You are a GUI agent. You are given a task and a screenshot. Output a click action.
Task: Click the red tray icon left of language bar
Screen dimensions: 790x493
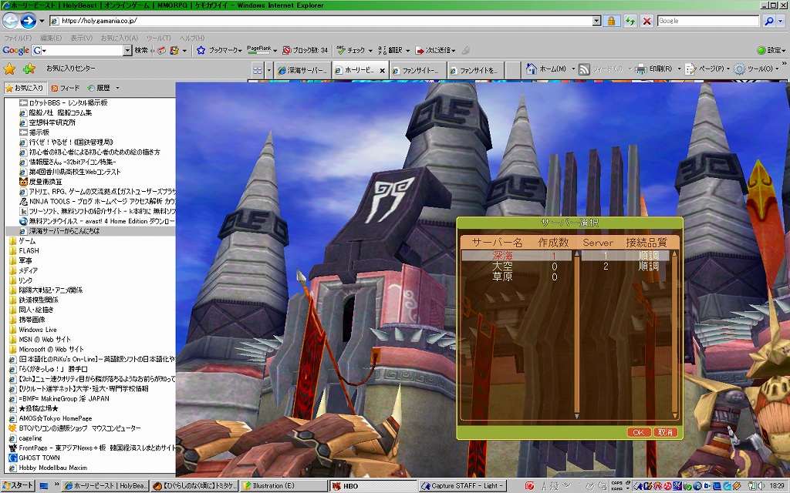529,486
